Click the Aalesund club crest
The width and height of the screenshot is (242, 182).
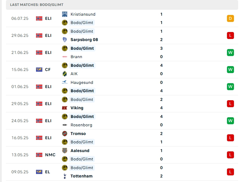65,151
